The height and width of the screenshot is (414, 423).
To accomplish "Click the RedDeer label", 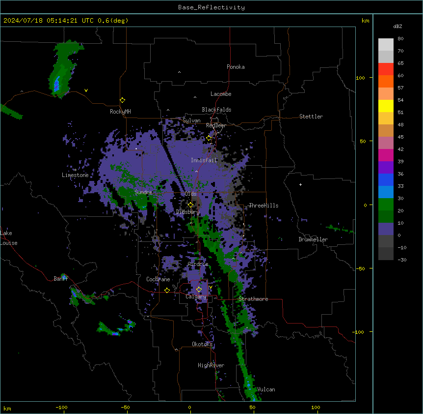I will (x=216, y=125).
